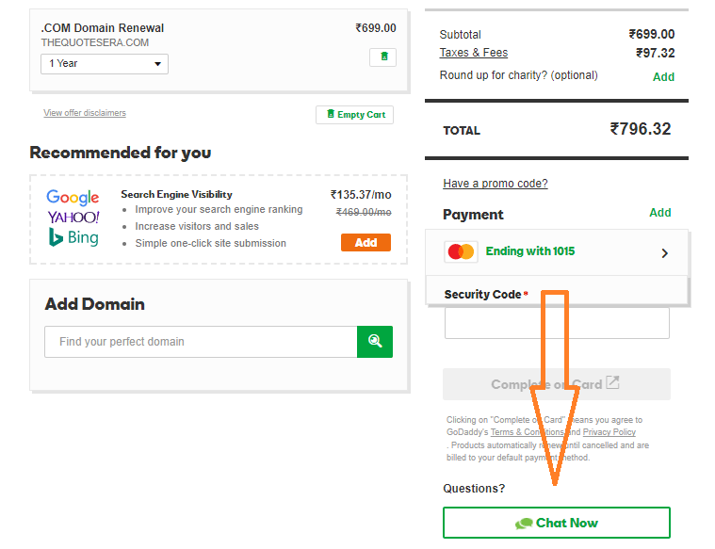This screenshot has width=715, height=549.
Task: Click the Mastercard logo icon
Action: tap(462, 252)
